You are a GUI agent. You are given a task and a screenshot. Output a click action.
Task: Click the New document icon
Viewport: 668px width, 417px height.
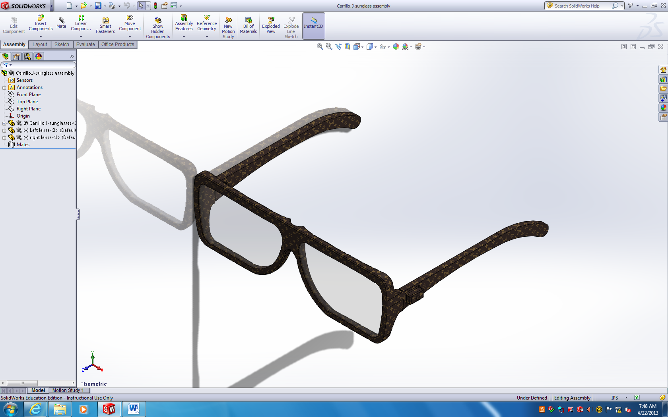[x=69, y=6]
